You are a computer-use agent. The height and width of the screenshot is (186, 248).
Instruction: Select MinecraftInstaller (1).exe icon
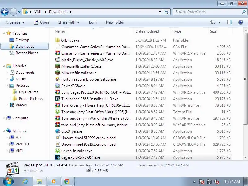[x=58, y=66]
